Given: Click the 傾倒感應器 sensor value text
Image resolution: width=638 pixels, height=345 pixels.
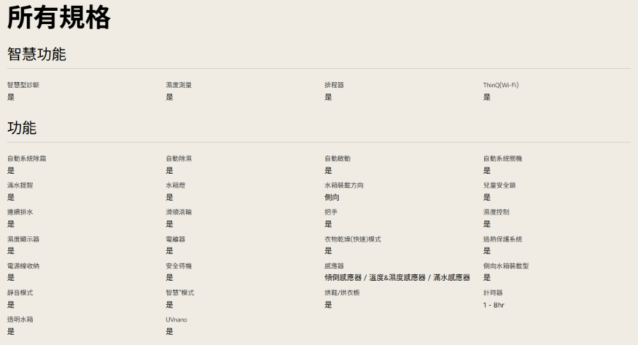Looking at the screenshot, I should click(343, 278).
